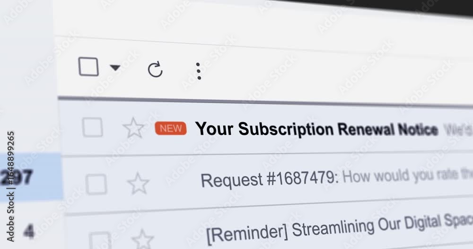Click the "How would you rate" preview text
This screenshot has width=473, height=249.
tap(407, 175)
